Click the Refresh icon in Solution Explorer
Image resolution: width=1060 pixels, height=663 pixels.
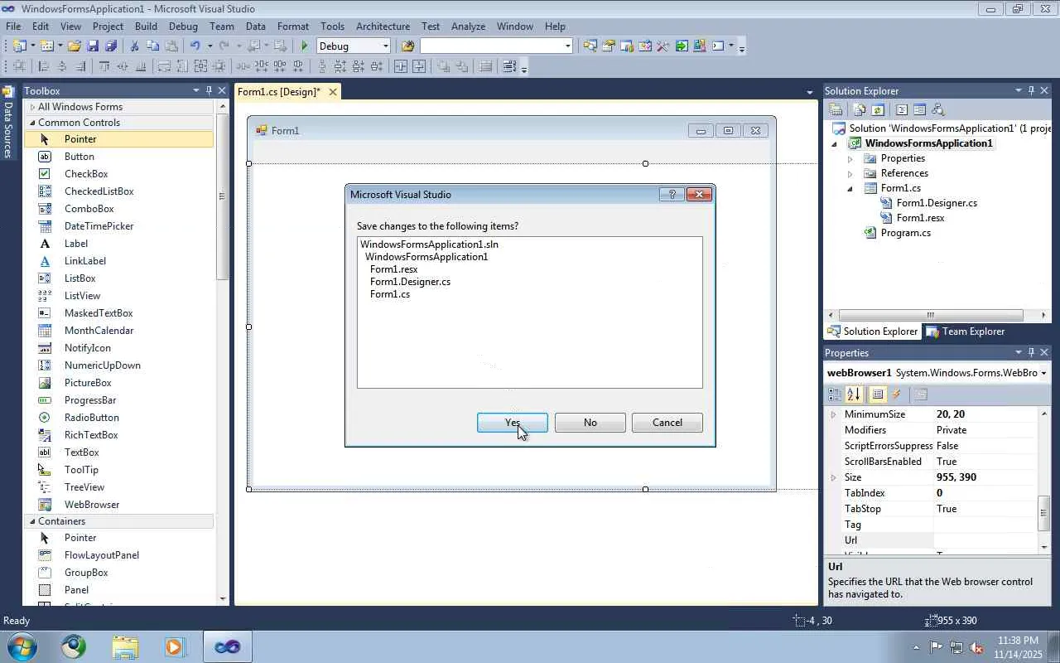tap(878, 109)
